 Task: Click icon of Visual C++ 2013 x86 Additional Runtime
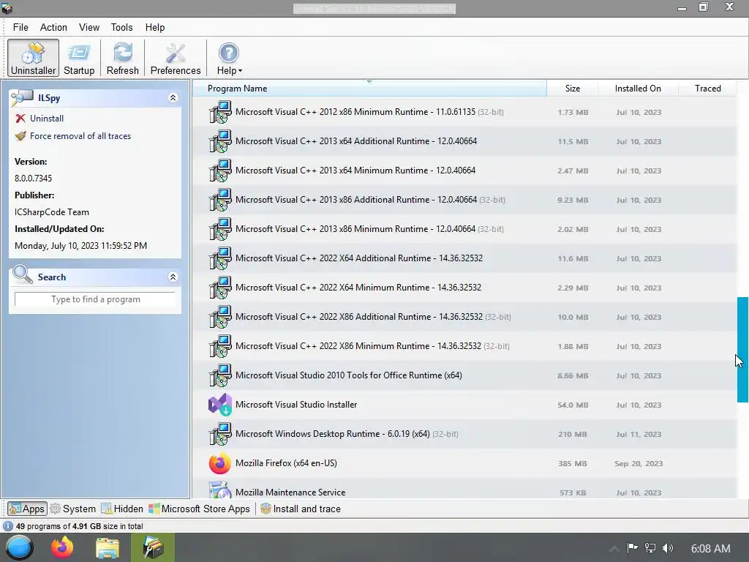pos(220,200)
